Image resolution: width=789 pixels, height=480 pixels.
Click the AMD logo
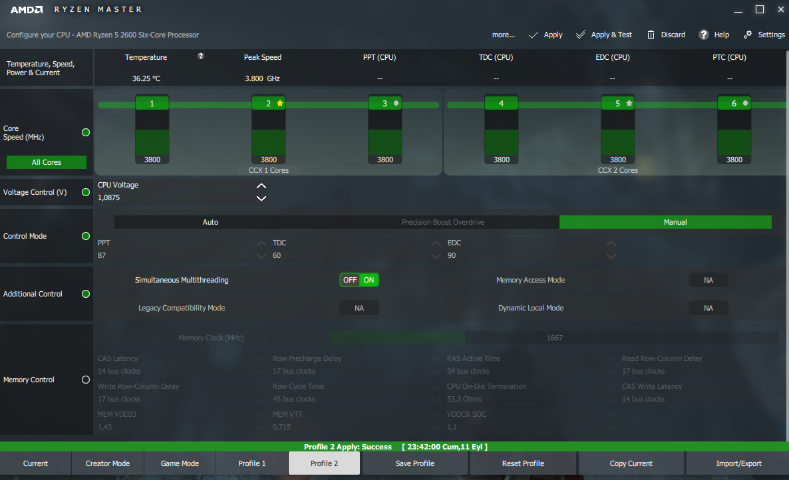27,9
